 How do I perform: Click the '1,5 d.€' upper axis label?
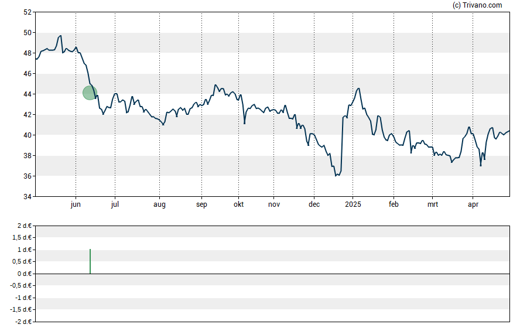tap(22, 237)
